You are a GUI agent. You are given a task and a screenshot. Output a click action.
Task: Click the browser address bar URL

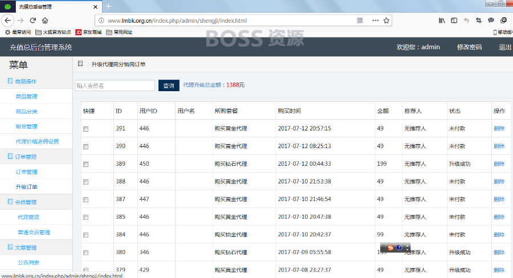tap(177, 21)
